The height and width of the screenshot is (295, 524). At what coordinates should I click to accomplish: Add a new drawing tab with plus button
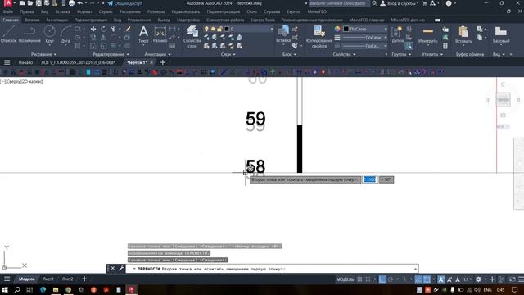pos(163,62)
